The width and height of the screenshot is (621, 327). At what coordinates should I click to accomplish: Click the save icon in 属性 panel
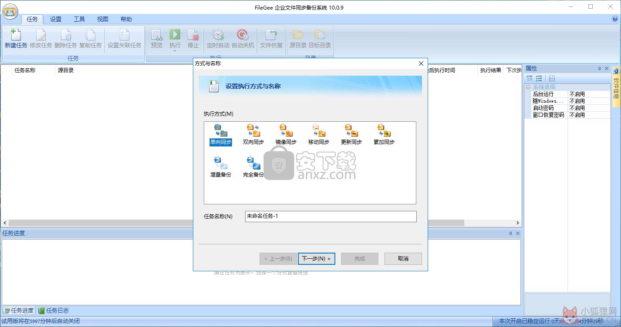(552, 78)
